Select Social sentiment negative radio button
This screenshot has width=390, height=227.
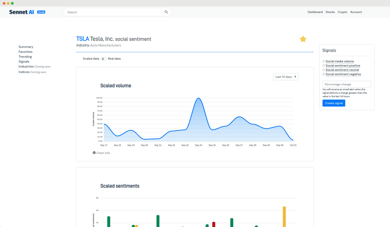click(x=324, y=74)
